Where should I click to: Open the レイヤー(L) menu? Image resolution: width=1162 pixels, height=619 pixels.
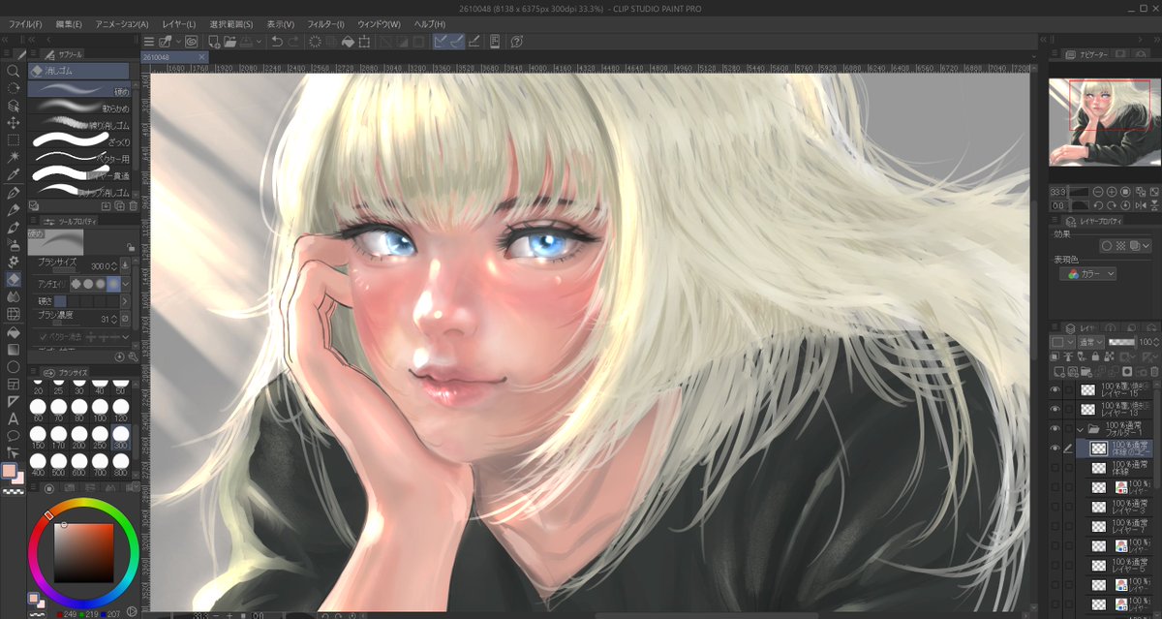point(180,23)
